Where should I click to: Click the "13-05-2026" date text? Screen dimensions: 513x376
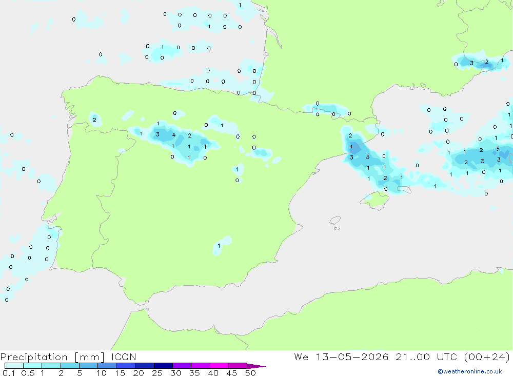tap(352, 357)
